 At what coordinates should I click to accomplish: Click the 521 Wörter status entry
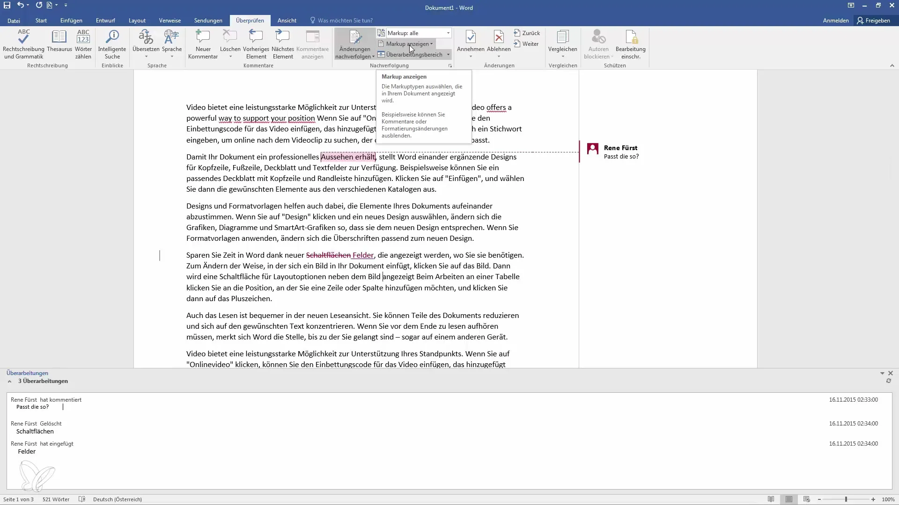[56, 499]
